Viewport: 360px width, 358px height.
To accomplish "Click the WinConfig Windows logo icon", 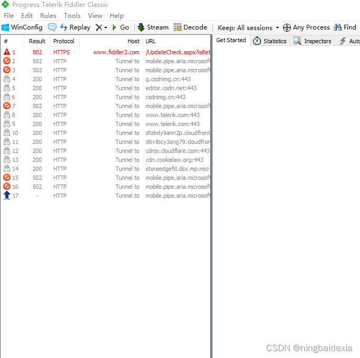I will [x=5, y=27].
